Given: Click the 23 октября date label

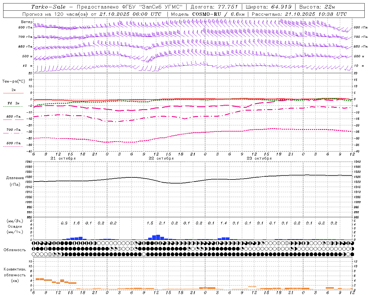Looking at the screenshot, I should pyautogui.click(x=259, y=158).
